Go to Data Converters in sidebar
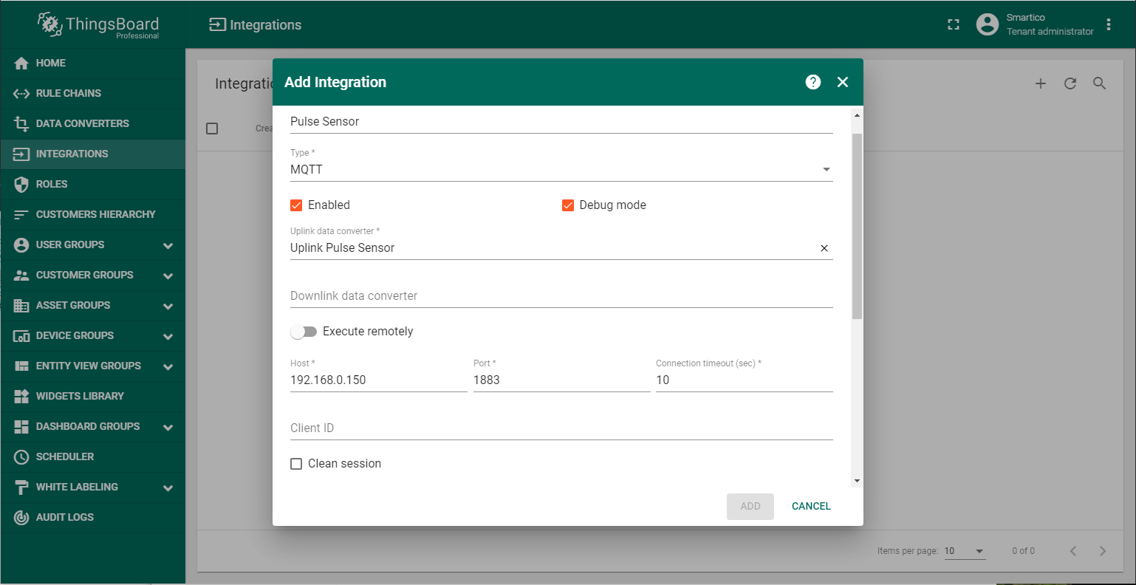 coord(82,123)
